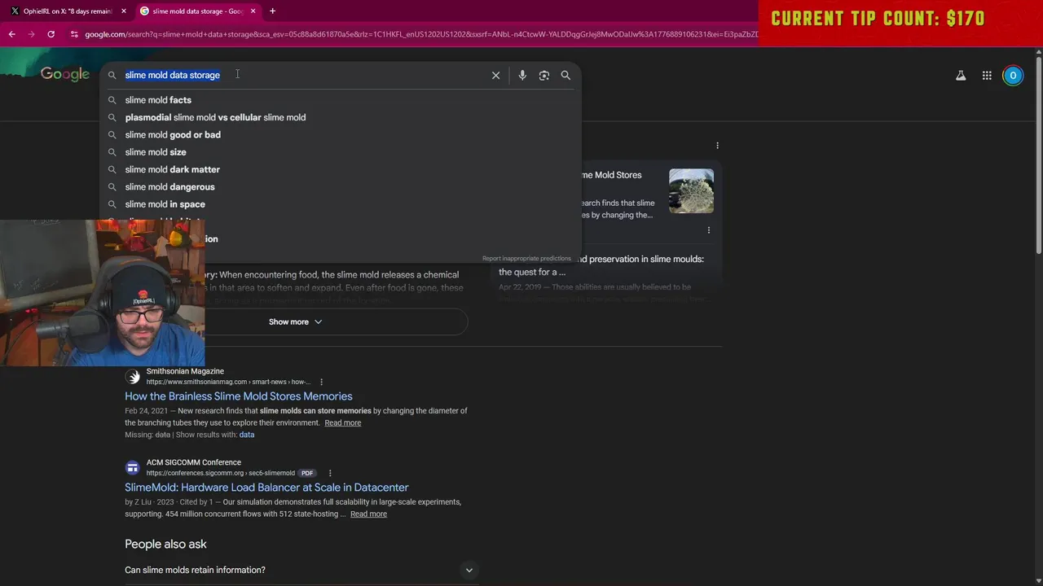This screenshot has height=586, width=1043.
Task: Click the URL address bar
Action: pos(420,34)
